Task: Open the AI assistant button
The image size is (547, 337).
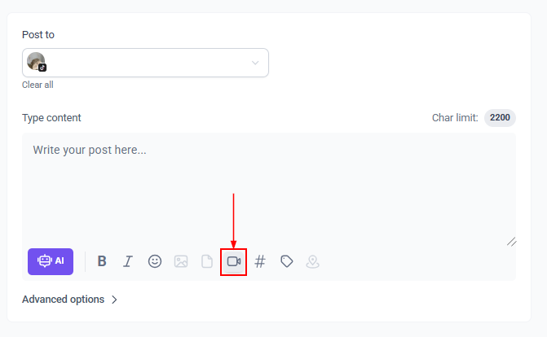Action: click(51, 261)
